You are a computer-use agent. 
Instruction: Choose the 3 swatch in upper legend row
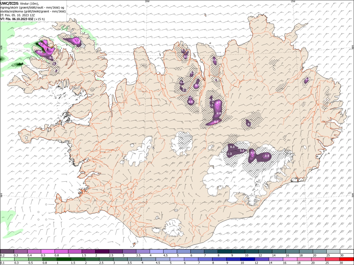[x=129, y=251]
